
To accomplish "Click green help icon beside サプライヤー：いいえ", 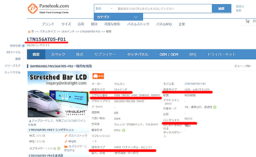I will point(59,148).
